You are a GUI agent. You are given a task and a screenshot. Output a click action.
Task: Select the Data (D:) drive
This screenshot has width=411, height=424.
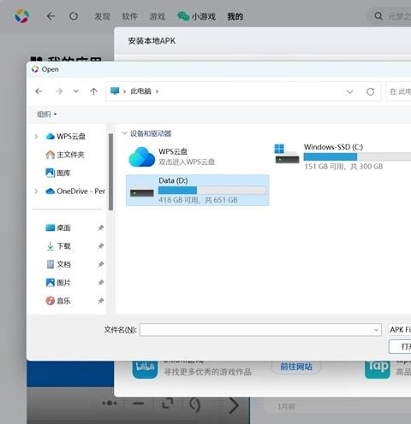(197, 190)
